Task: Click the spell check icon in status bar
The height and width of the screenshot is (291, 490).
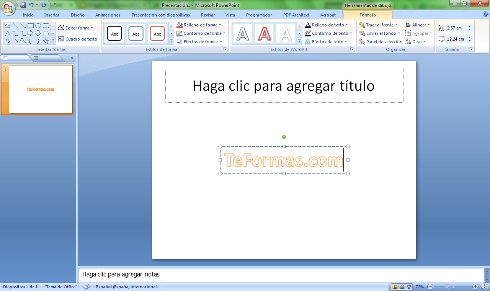Action: coord(87,287)
